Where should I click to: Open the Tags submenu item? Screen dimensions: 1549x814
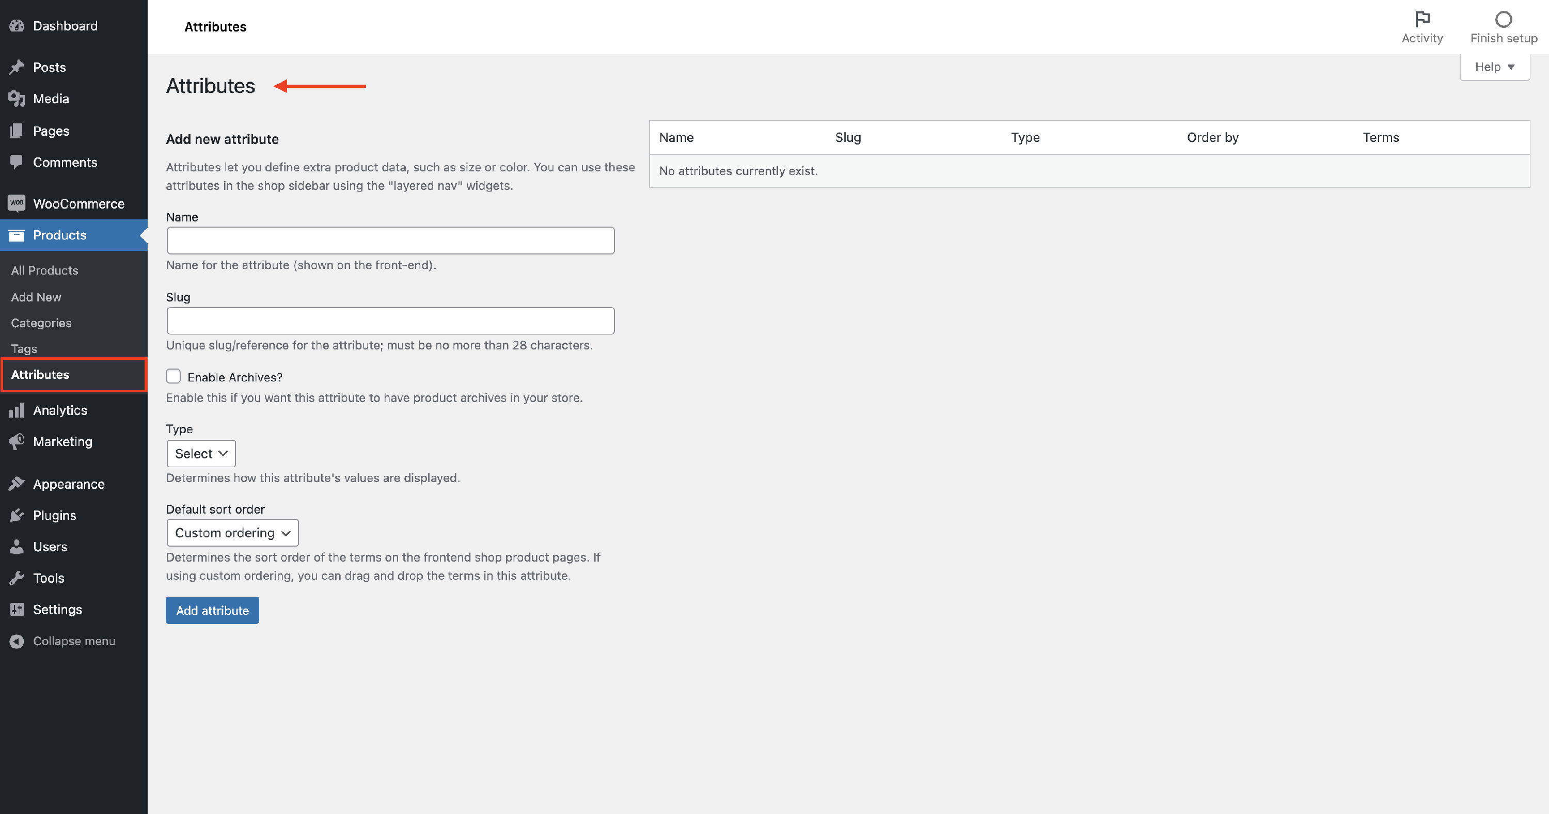pyautogui.click(x=24, y=349)
